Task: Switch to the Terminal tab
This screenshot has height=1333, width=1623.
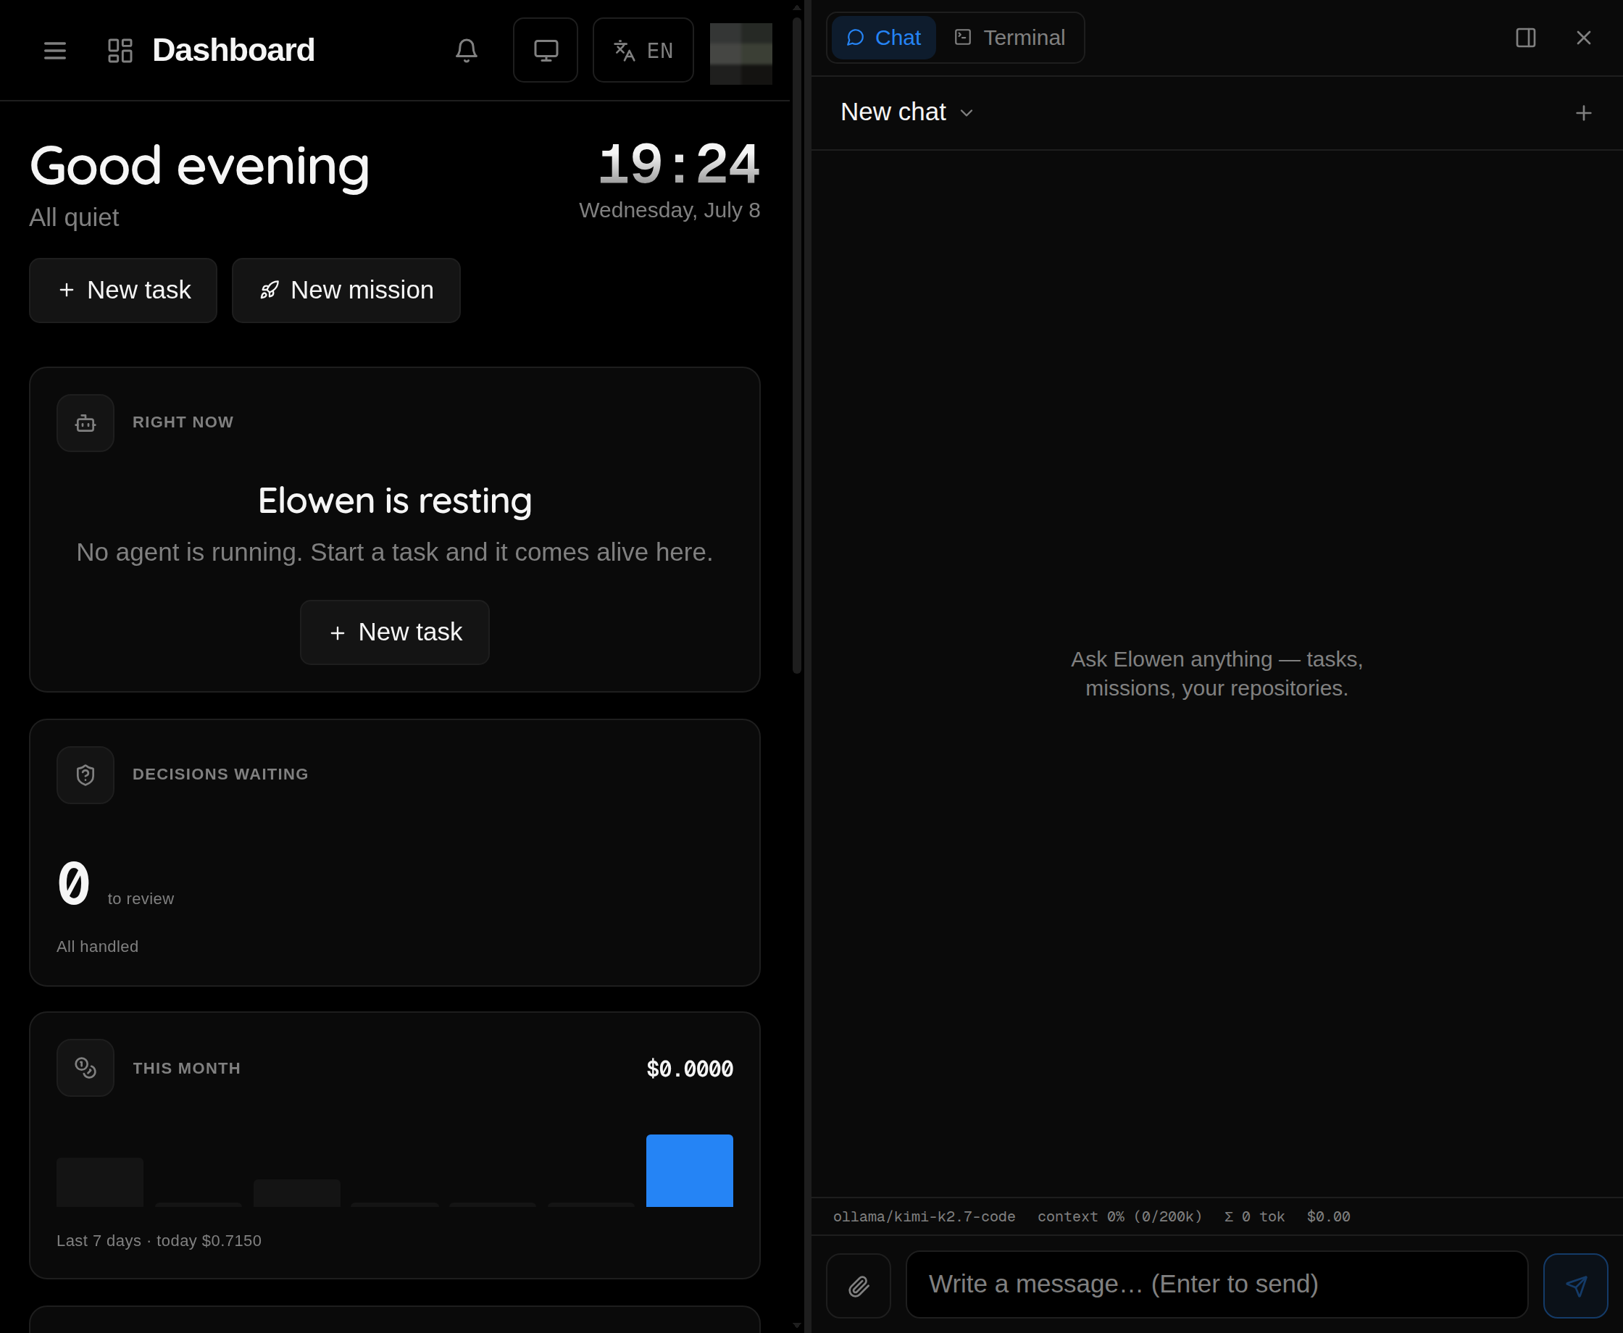Action: 1009,38
